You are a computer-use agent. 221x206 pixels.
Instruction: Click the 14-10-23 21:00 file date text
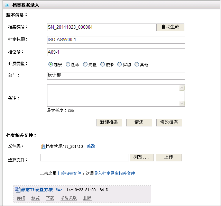click(x=81, y=190)
